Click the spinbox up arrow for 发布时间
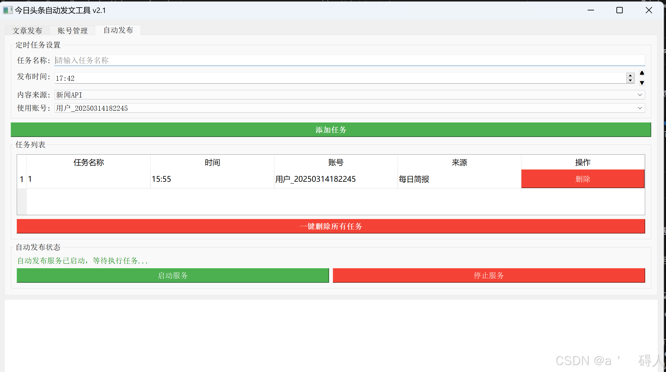The width and height of the screenshot is (666, 372). point(630,76)
